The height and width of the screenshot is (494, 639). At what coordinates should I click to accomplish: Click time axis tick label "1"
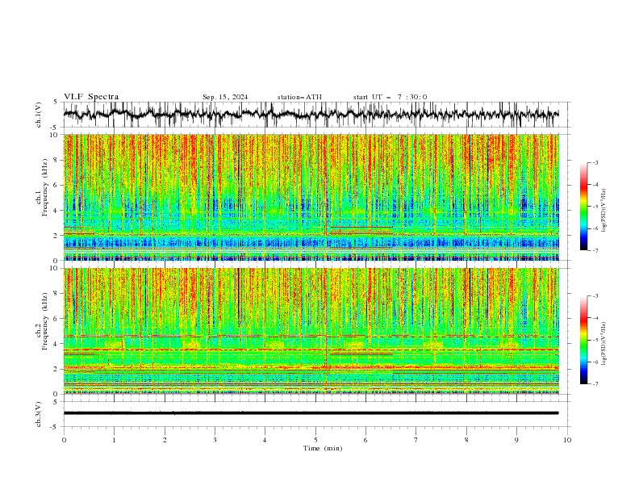click(114, 440)
